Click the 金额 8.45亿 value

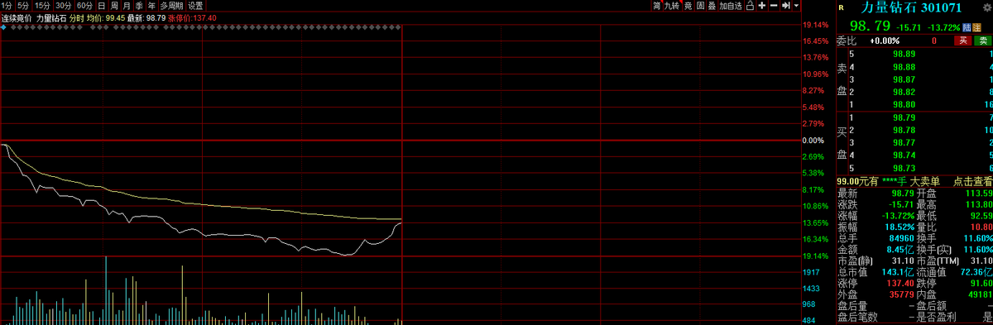(899, 249)
